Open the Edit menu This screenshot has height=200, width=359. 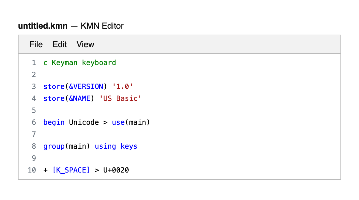[x=60, y=44]
